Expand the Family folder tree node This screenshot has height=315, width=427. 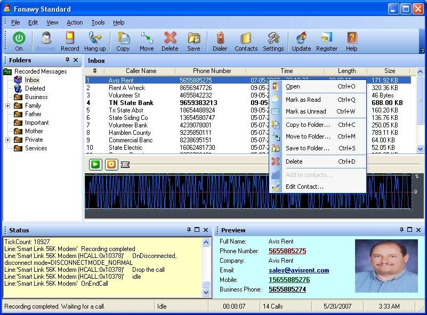pyautogui.click(x=8, y=106)
